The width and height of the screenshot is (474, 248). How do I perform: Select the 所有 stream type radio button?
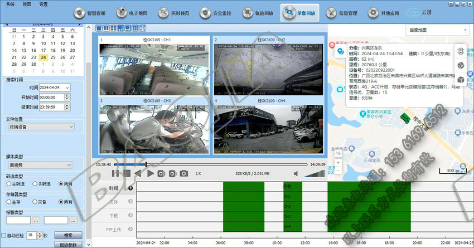coord(62,184)
